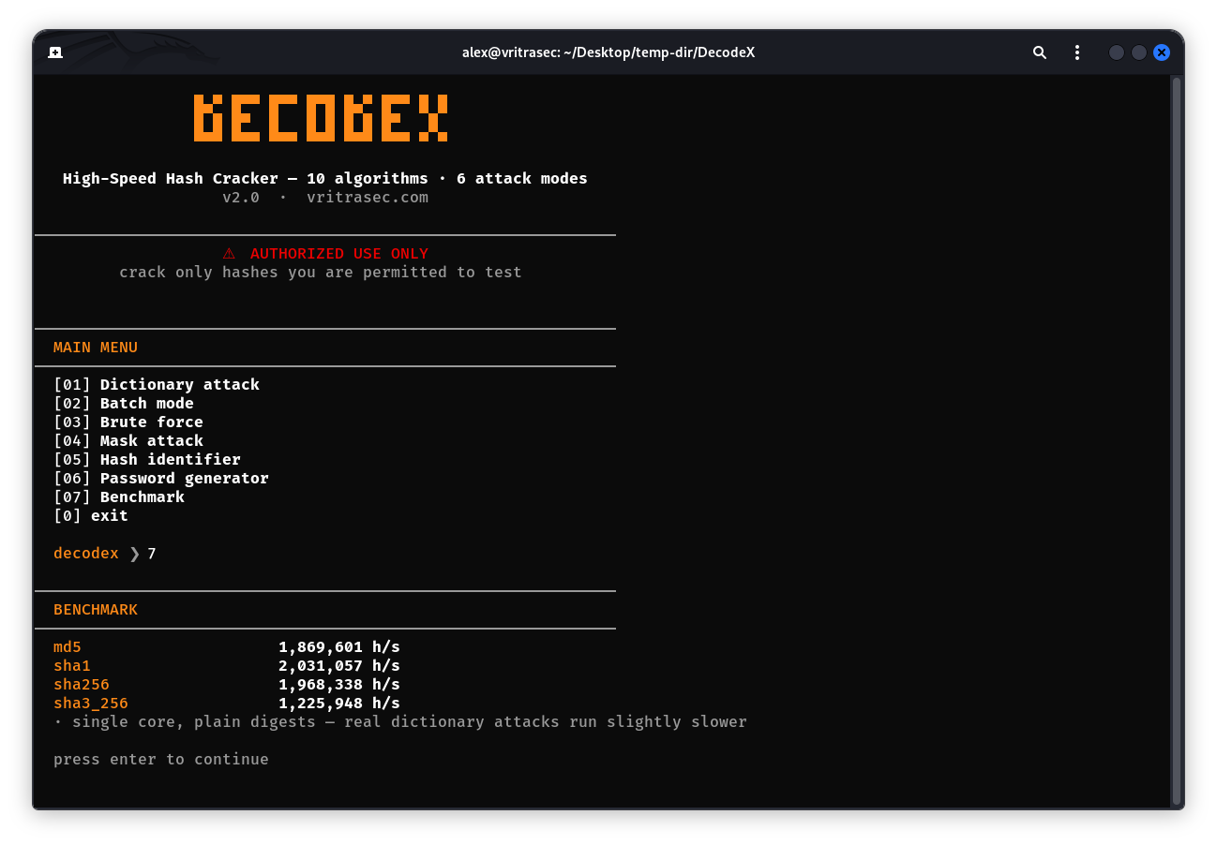The height and width of the screenshot is (845, 1217).
Task: Click the DECODEX ASCII logo
Action: 321,118
